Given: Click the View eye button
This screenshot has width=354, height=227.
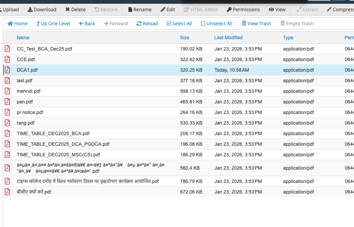Looking at the screenshot, I should pyautogui.click(x=277, y=10).
